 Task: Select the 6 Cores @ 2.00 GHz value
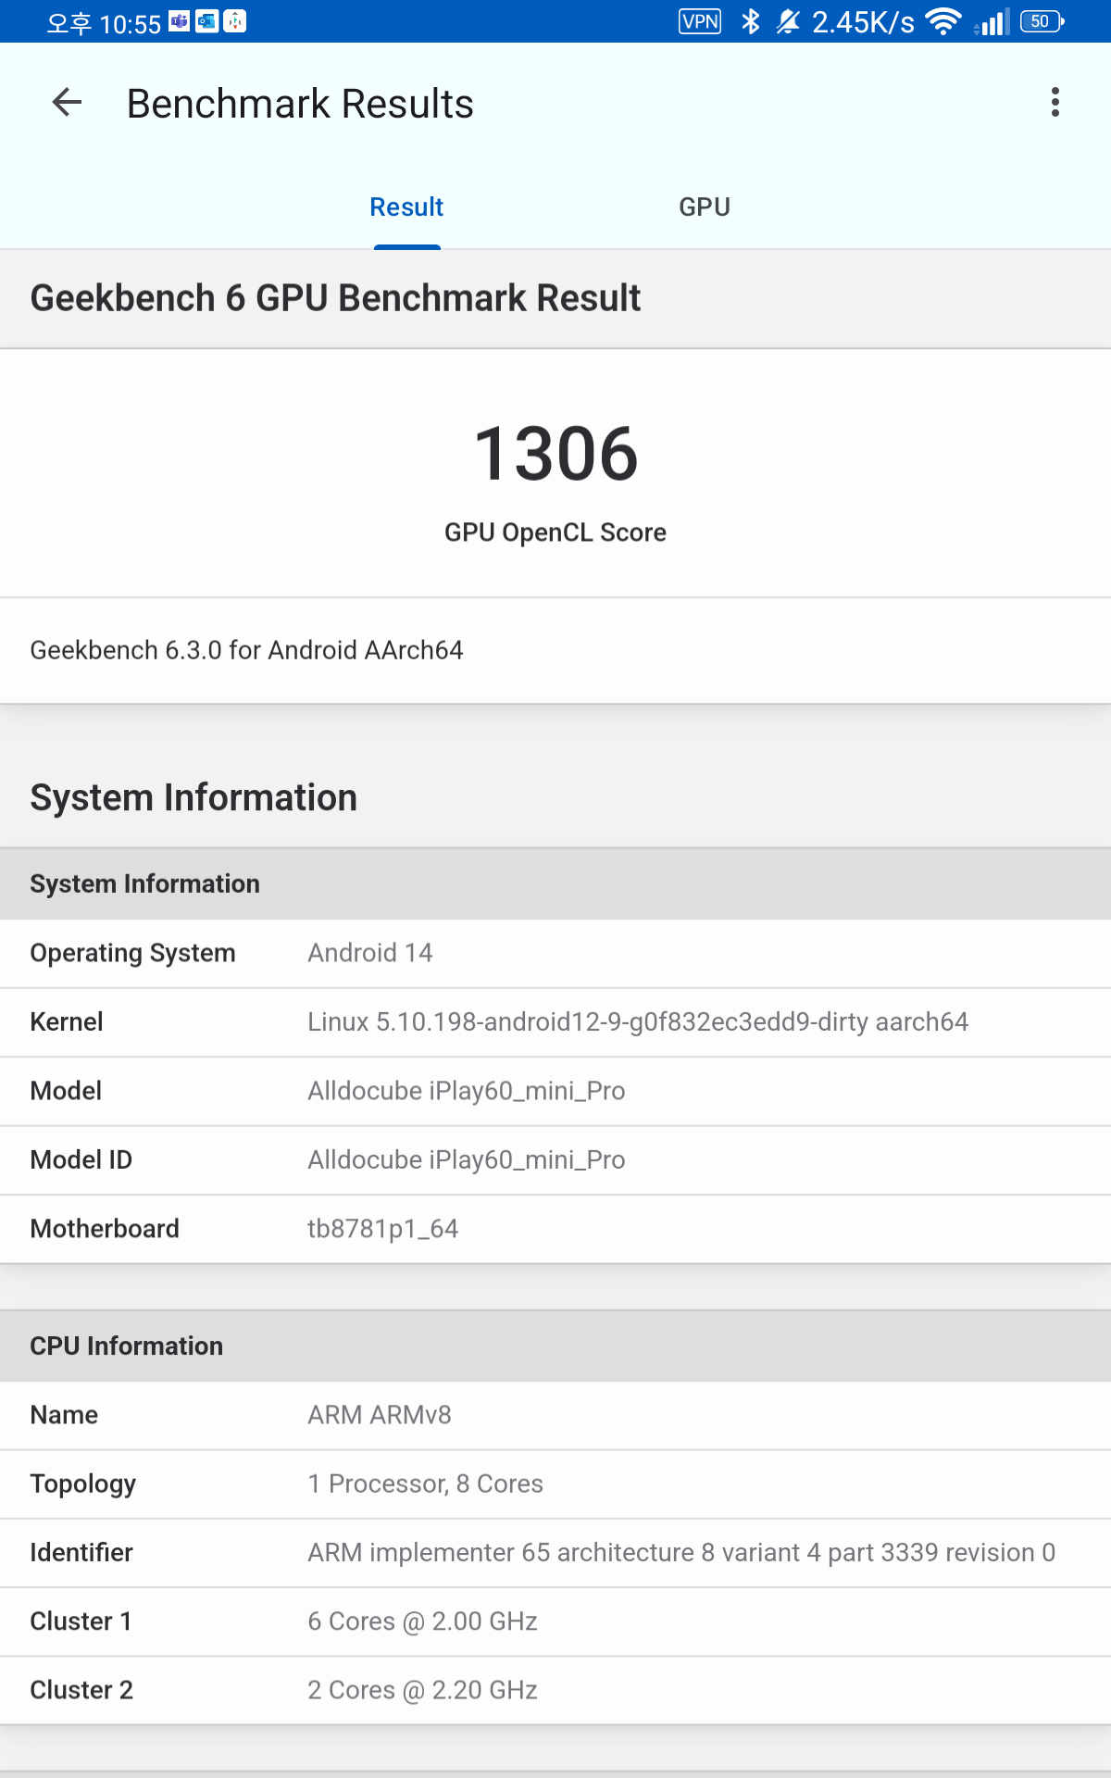[x=422, y=1621]
